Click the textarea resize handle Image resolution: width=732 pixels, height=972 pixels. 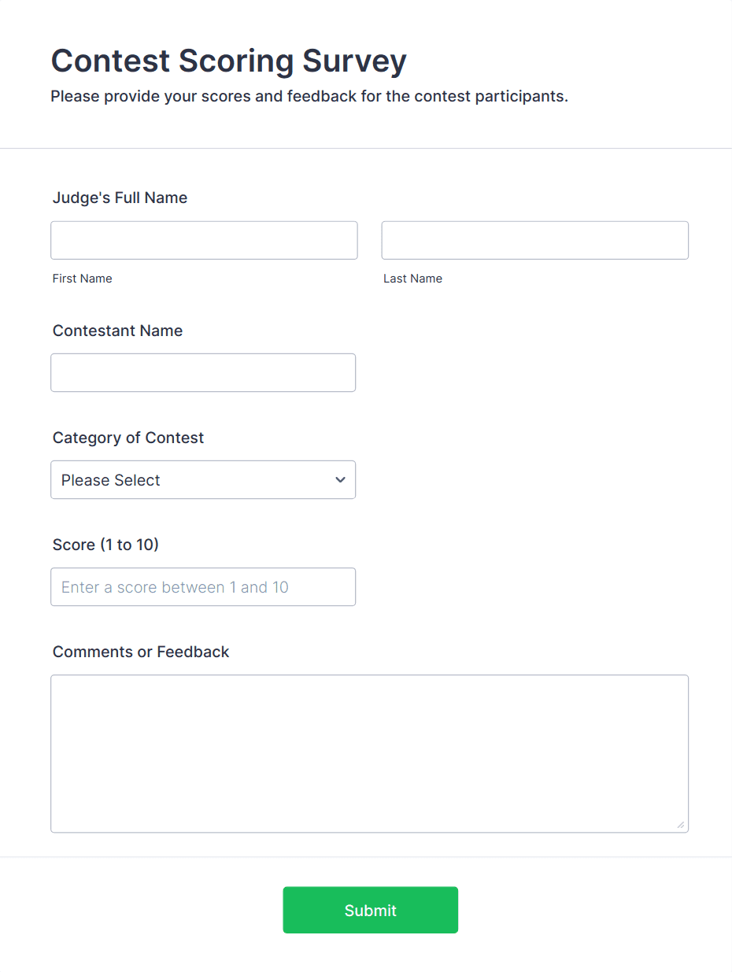coord(682,826)
